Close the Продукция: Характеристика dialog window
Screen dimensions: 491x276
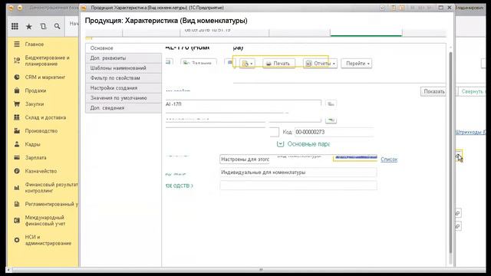coord(450,8)
